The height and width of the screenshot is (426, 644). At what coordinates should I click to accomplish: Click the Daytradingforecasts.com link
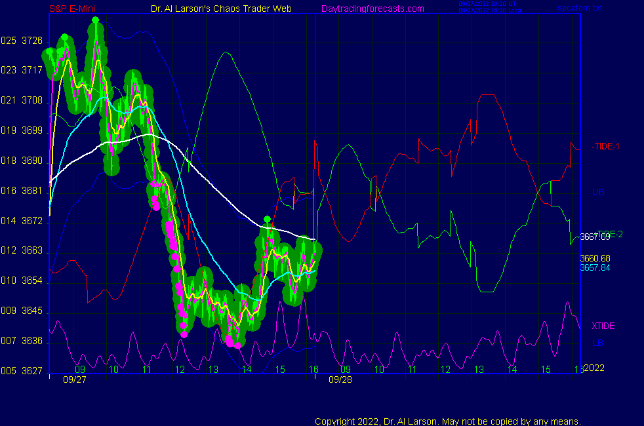(x=372, y=9)
